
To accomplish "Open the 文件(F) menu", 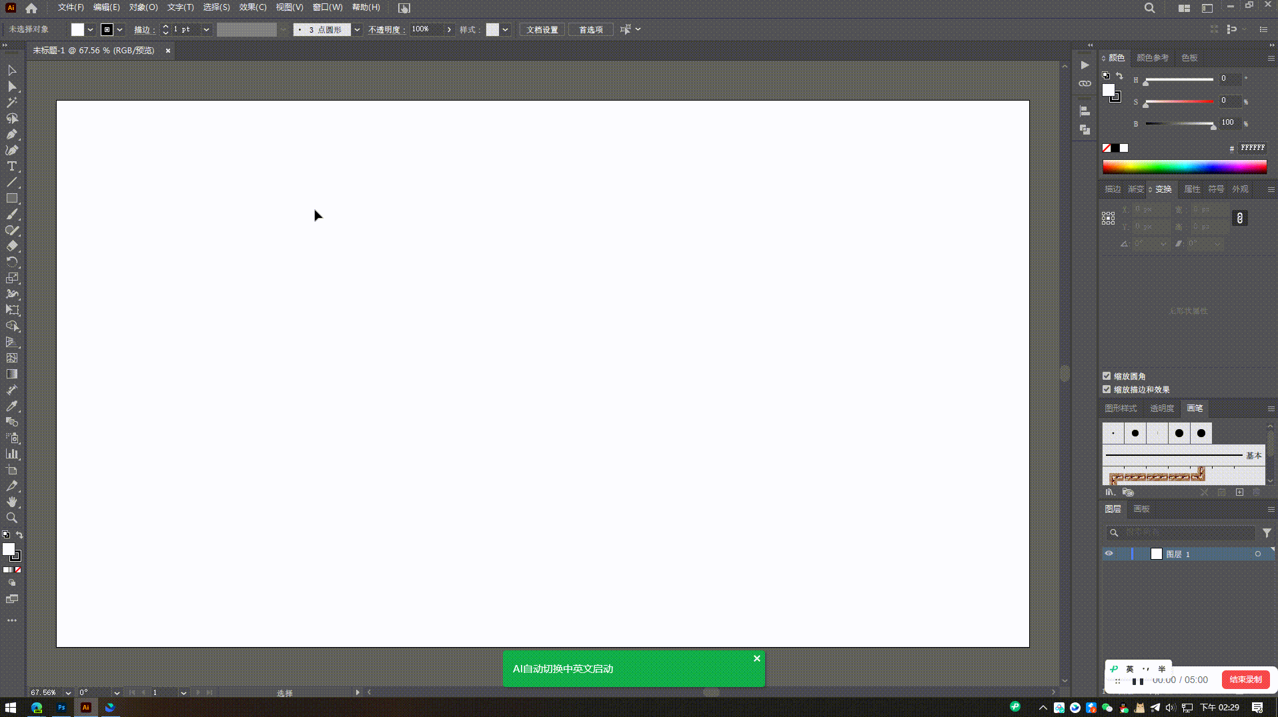I will coord(71,7).
